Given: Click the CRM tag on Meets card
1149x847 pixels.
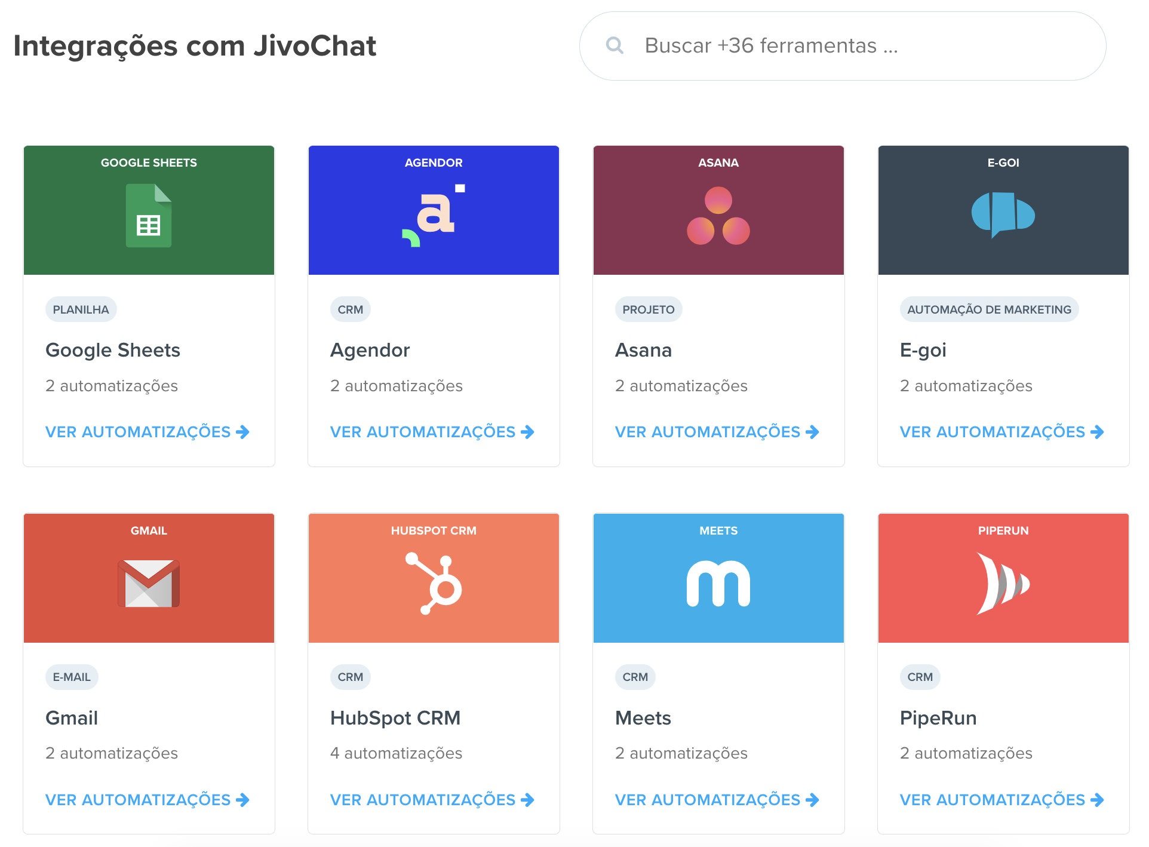Looking at the screenshot, I should point(635,677).
